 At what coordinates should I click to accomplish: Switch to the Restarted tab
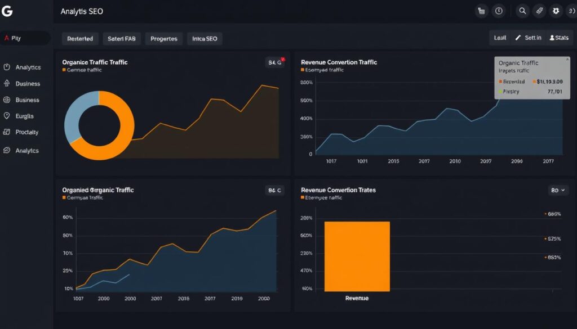click(x=80, y=39)
